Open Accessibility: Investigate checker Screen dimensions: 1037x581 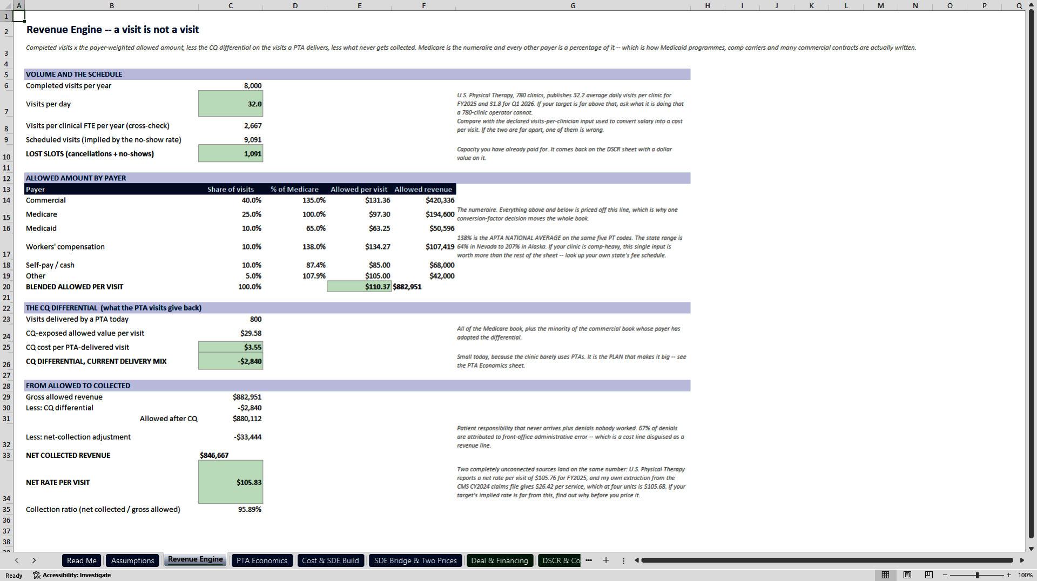[72, 575]
